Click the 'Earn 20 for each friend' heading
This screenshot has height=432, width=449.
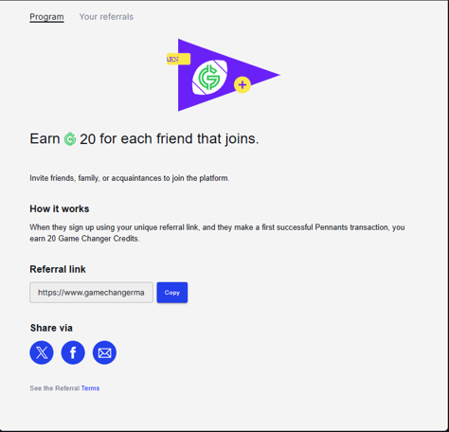point(144,139)
